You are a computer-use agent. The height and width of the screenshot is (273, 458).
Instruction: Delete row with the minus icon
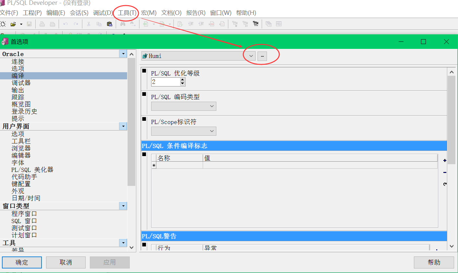(445, 172)
